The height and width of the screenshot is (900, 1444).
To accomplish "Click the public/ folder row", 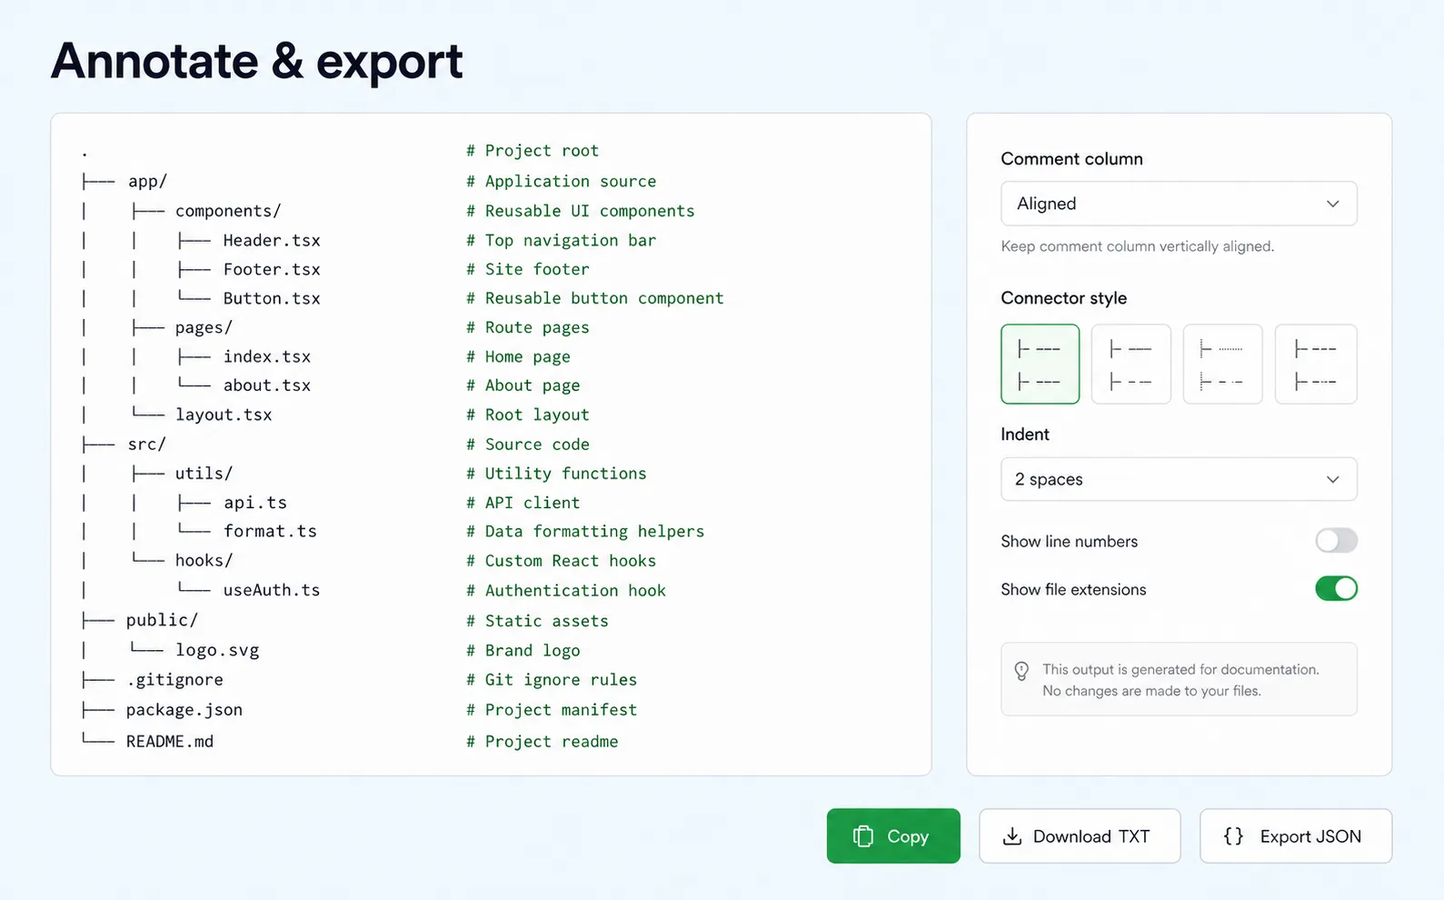I will click(162, 620).
